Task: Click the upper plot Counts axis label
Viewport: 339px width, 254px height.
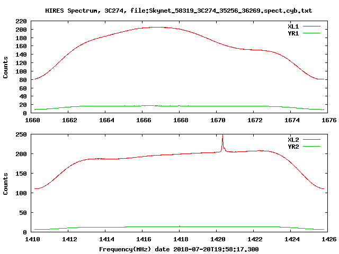Action: click(5, 67)
